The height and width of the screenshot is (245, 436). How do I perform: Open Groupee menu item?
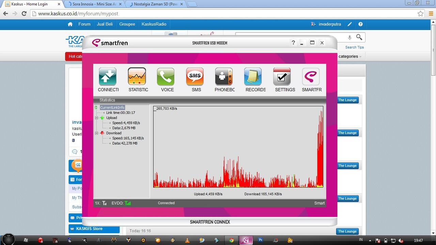[x=127, y=24]
